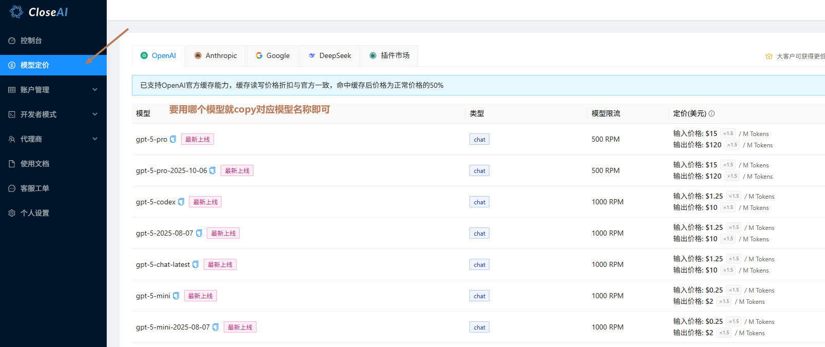This screenshot has width=825, height=347.
Task: Click the 1000 RPM value for gpt-5-codex
Action: coord(607,202)
